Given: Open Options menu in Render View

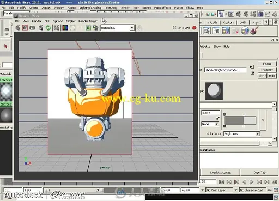Looking at the screenshot, I should click(x=58, y=21).
